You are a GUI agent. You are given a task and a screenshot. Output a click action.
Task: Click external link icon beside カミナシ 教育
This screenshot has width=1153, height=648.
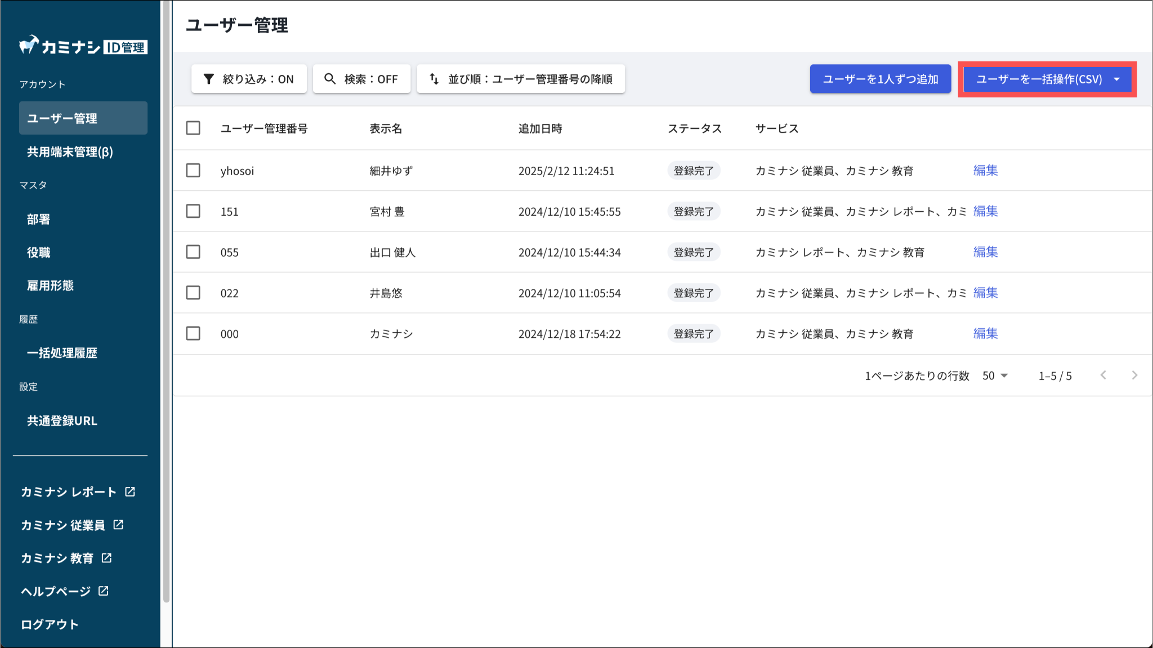pos(106,558)
